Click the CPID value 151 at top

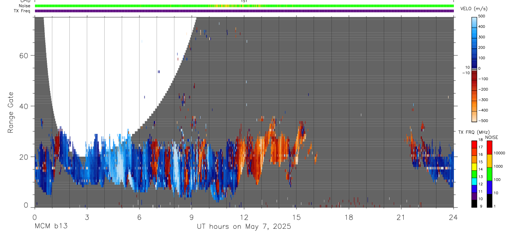pyautogui.click(x=244, y=1)
